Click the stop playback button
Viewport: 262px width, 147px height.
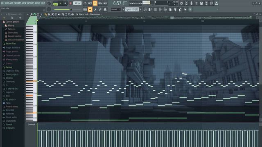click(65, 3)
